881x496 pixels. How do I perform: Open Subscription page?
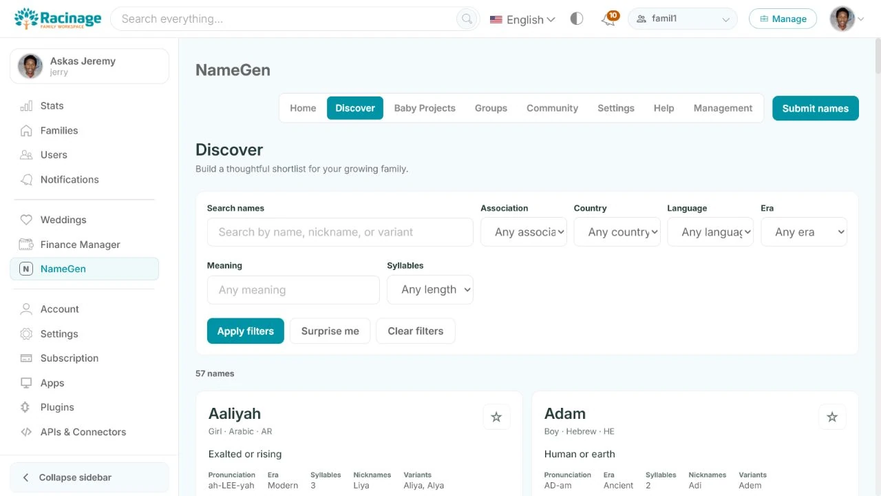tap(84, 358)
